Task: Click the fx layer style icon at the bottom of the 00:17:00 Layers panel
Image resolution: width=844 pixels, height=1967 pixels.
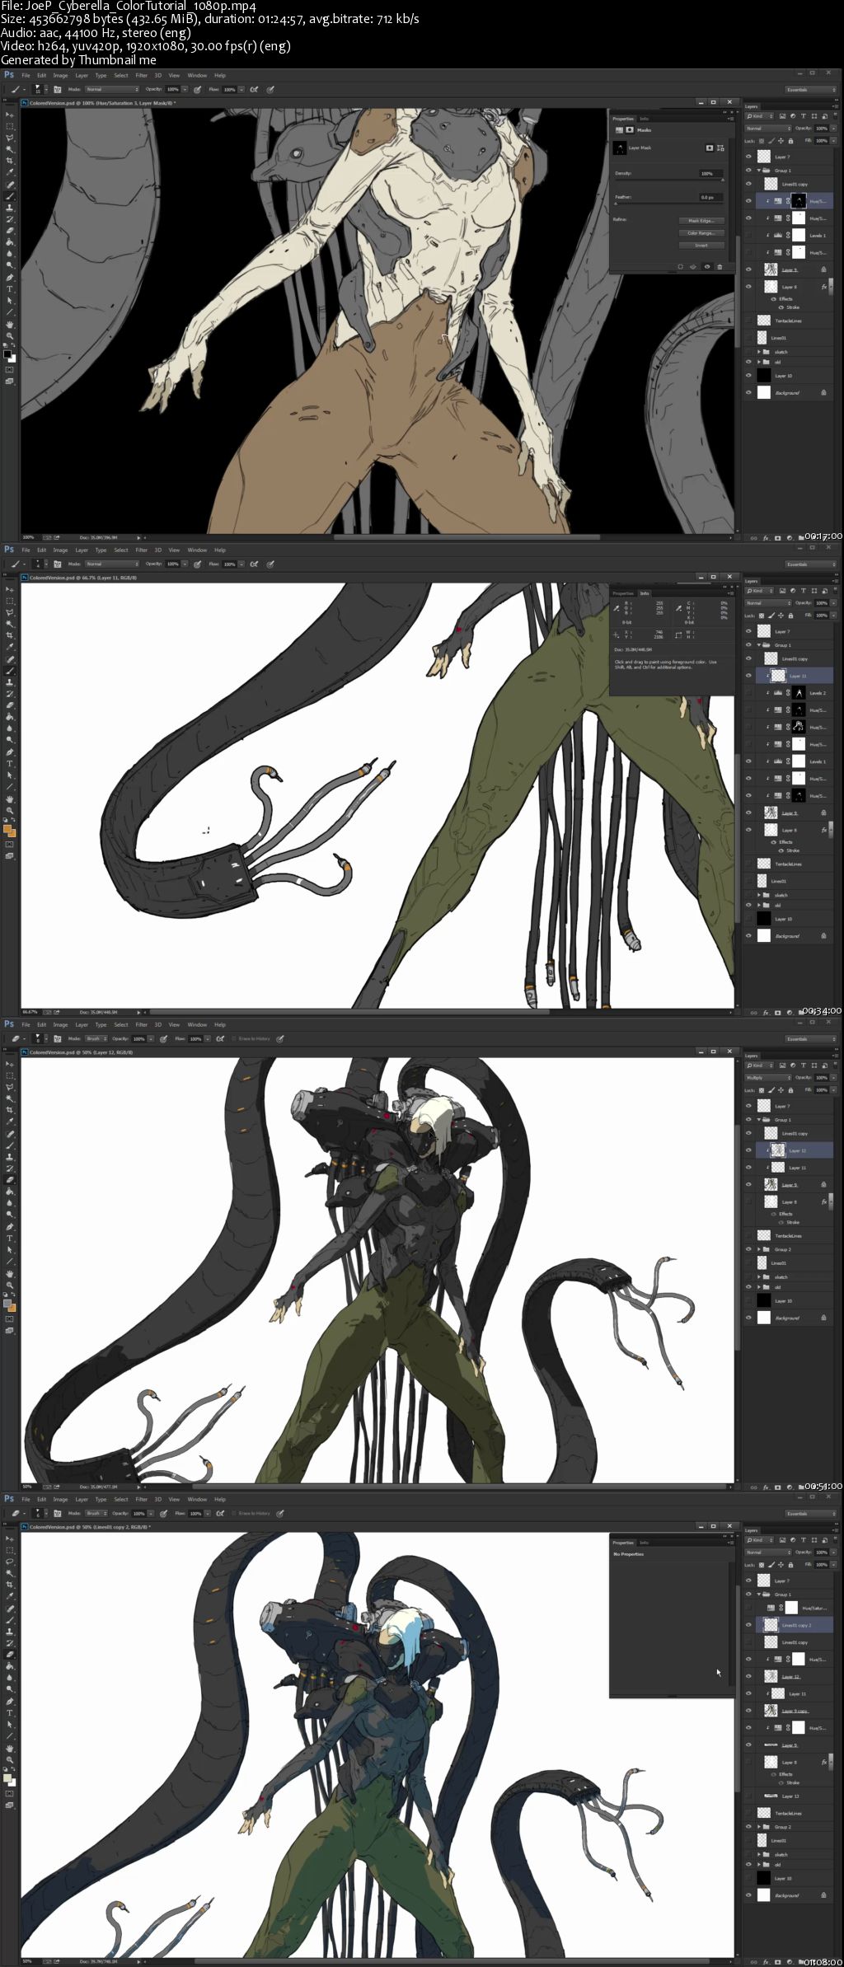Action: tap(766, 538)
